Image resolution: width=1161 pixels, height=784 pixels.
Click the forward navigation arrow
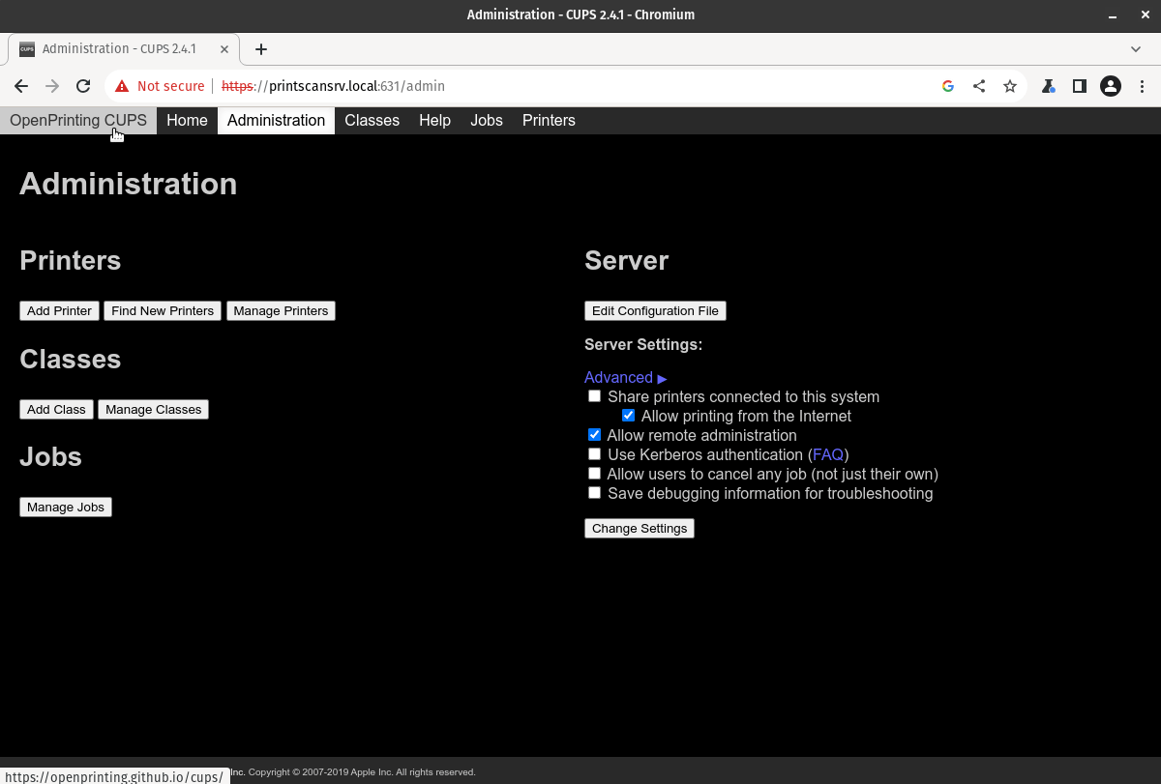(52, 86)
